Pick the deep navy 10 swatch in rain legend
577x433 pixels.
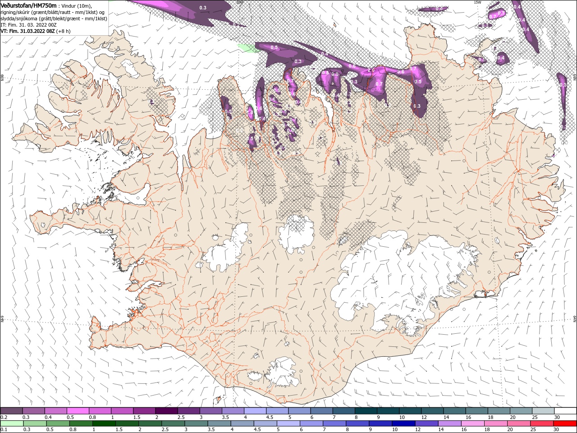(403, 424)
